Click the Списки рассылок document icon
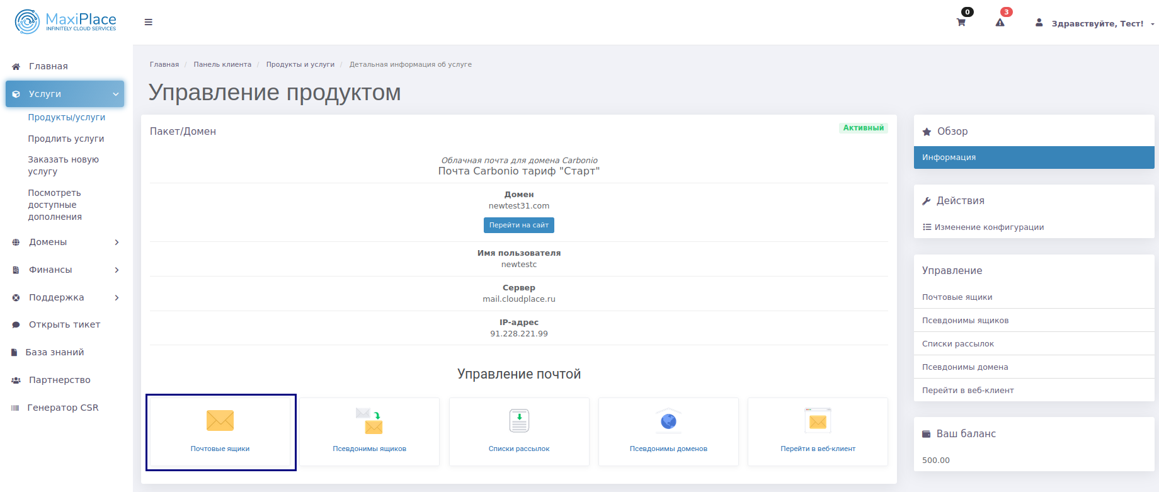 click(x=519, y=420)
